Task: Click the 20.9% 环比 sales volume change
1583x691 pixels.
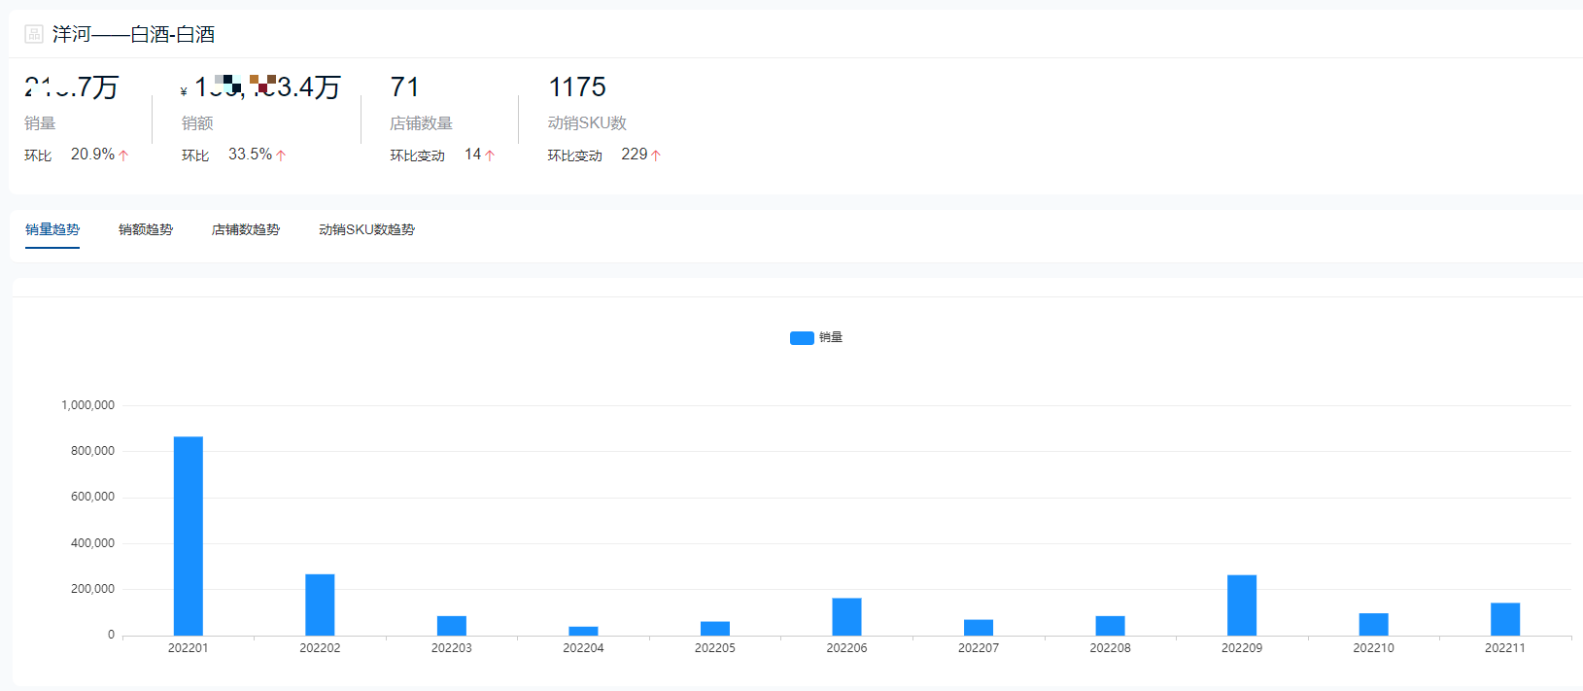Action: 92,155
